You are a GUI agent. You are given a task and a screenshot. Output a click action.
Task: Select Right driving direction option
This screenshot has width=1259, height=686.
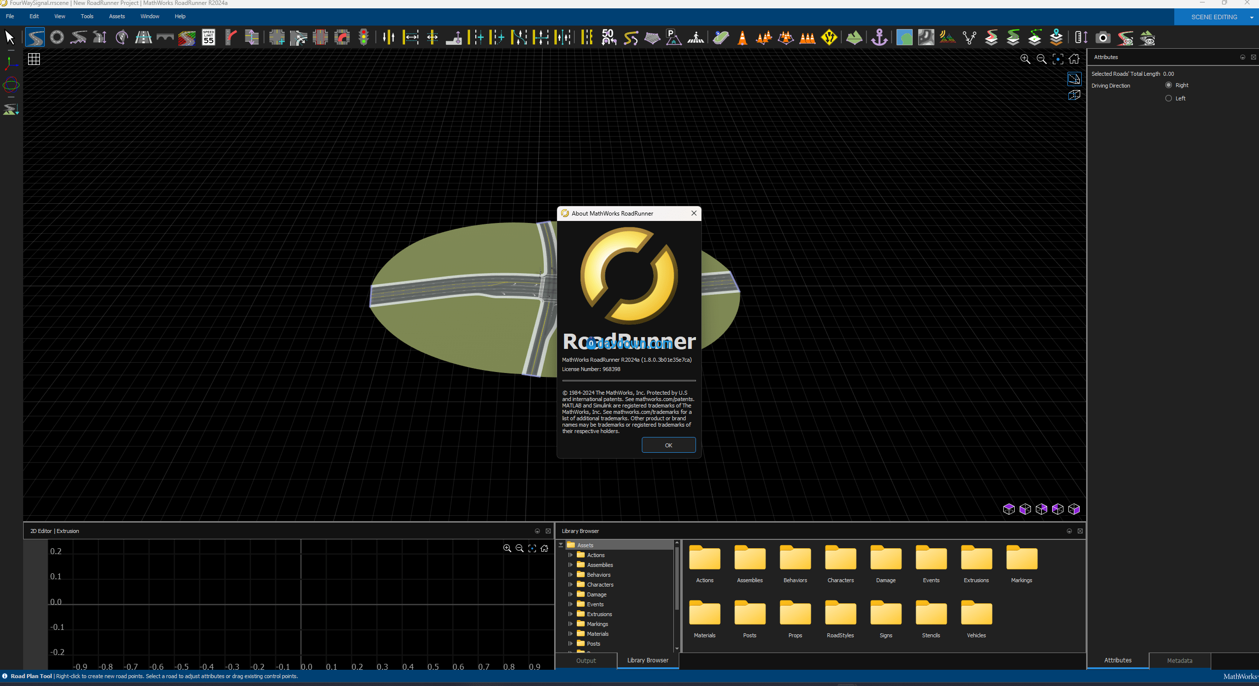[x=1168, y=85]
